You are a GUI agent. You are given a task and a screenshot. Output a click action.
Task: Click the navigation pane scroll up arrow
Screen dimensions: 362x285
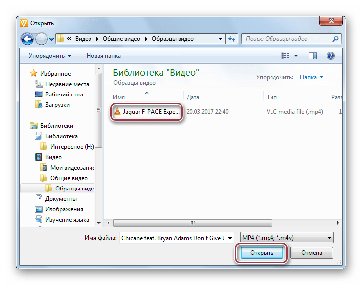click(x=99, y=68)
